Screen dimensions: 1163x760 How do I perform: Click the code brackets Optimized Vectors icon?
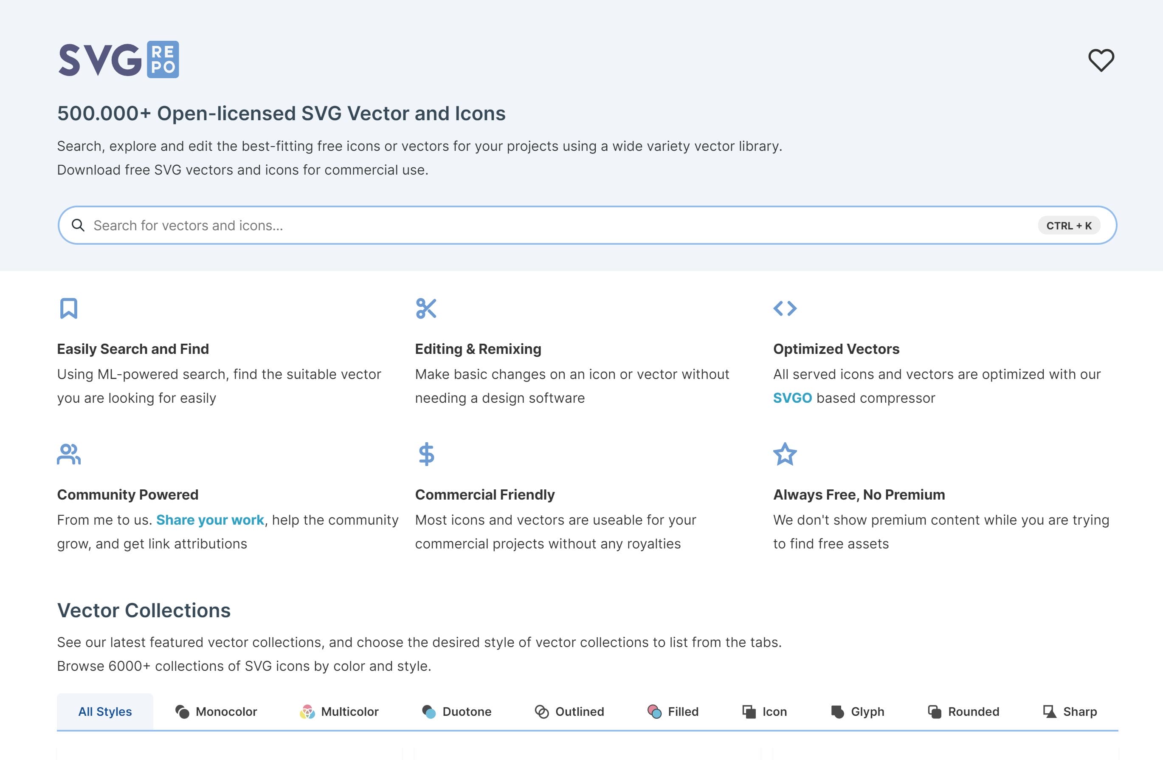click(785, 308)
